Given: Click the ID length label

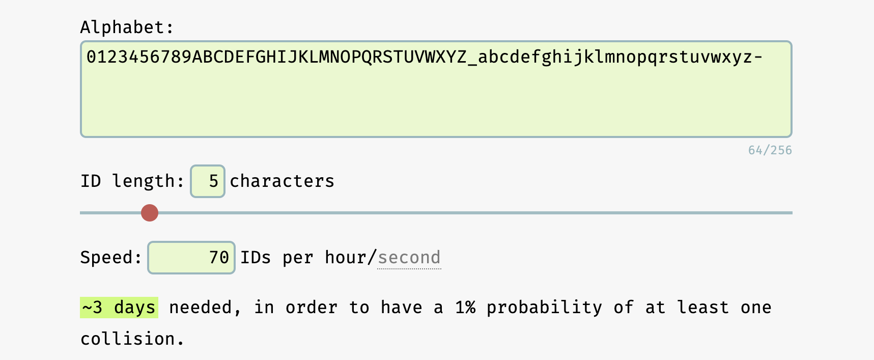Looking at the screenshot, I should pyautogui.click(x=132, y=181).
